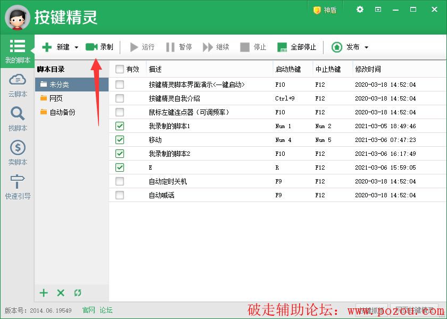Viewport: 447px width, 319px height.
Task: Select the 按键精灵脚本界面演示 script row
Action: coord(277,85)
